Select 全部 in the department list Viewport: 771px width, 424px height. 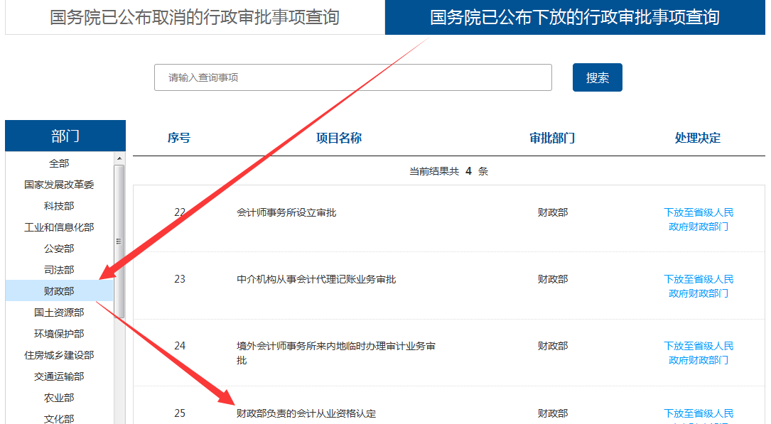click(x=59, y=163)
